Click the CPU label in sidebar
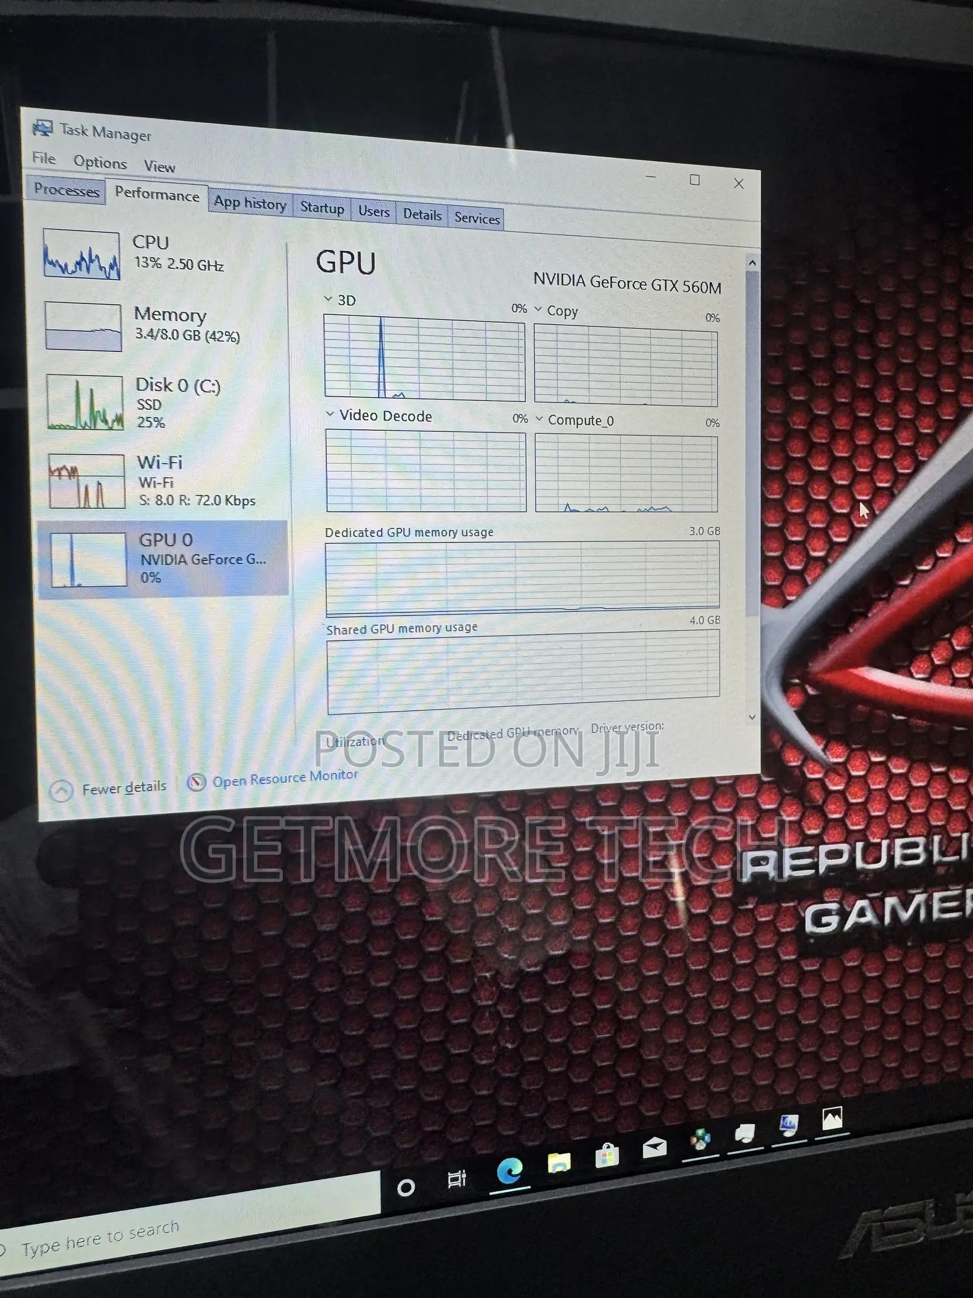The width and height of the screenshot is (973, 1298). click(x=150, y=242)
